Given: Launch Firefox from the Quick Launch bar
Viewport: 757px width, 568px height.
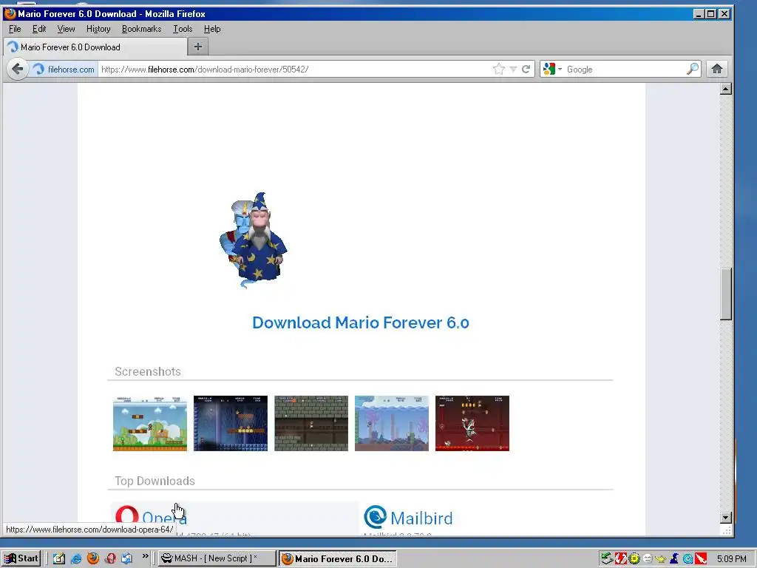Looking at the screenshot, I should (x=92, y=558).
